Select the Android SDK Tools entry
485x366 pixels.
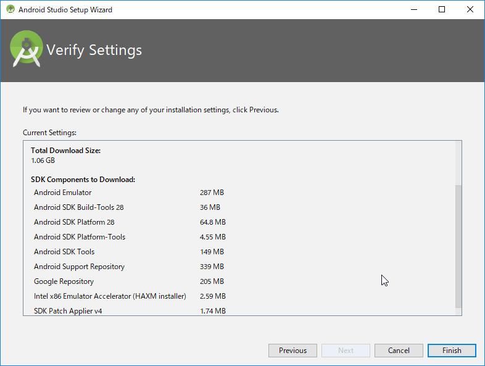click(64, 252)
